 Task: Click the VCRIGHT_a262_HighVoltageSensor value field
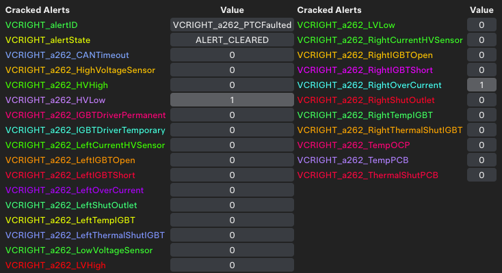coord(232,70)
